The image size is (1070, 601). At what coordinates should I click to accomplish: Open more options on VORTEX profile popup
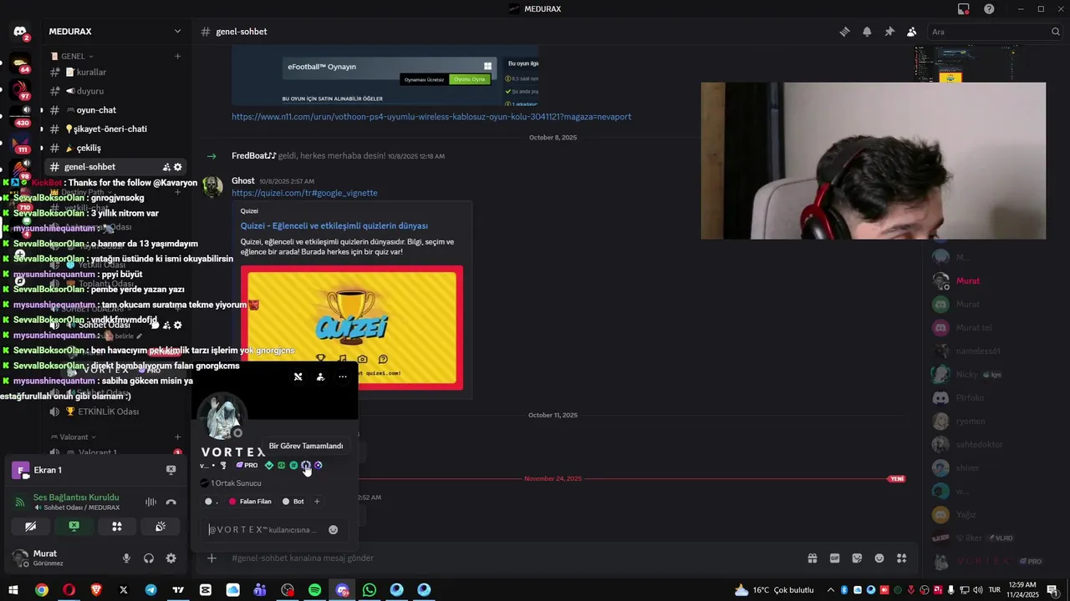[343, 376]
